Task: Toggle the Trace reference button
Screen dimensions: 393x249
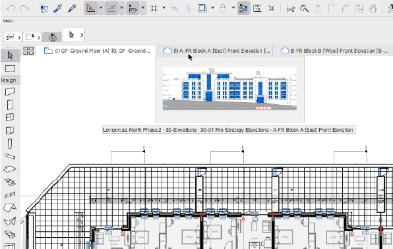Action: (x=202, y=9)
